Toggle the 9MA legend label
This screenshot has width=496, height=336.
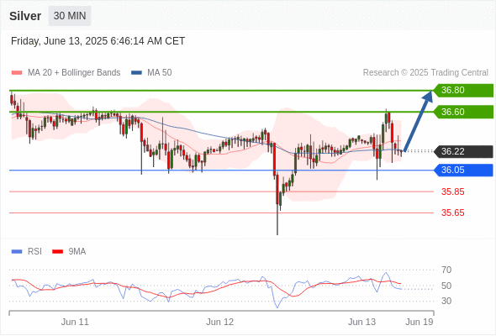77,252
